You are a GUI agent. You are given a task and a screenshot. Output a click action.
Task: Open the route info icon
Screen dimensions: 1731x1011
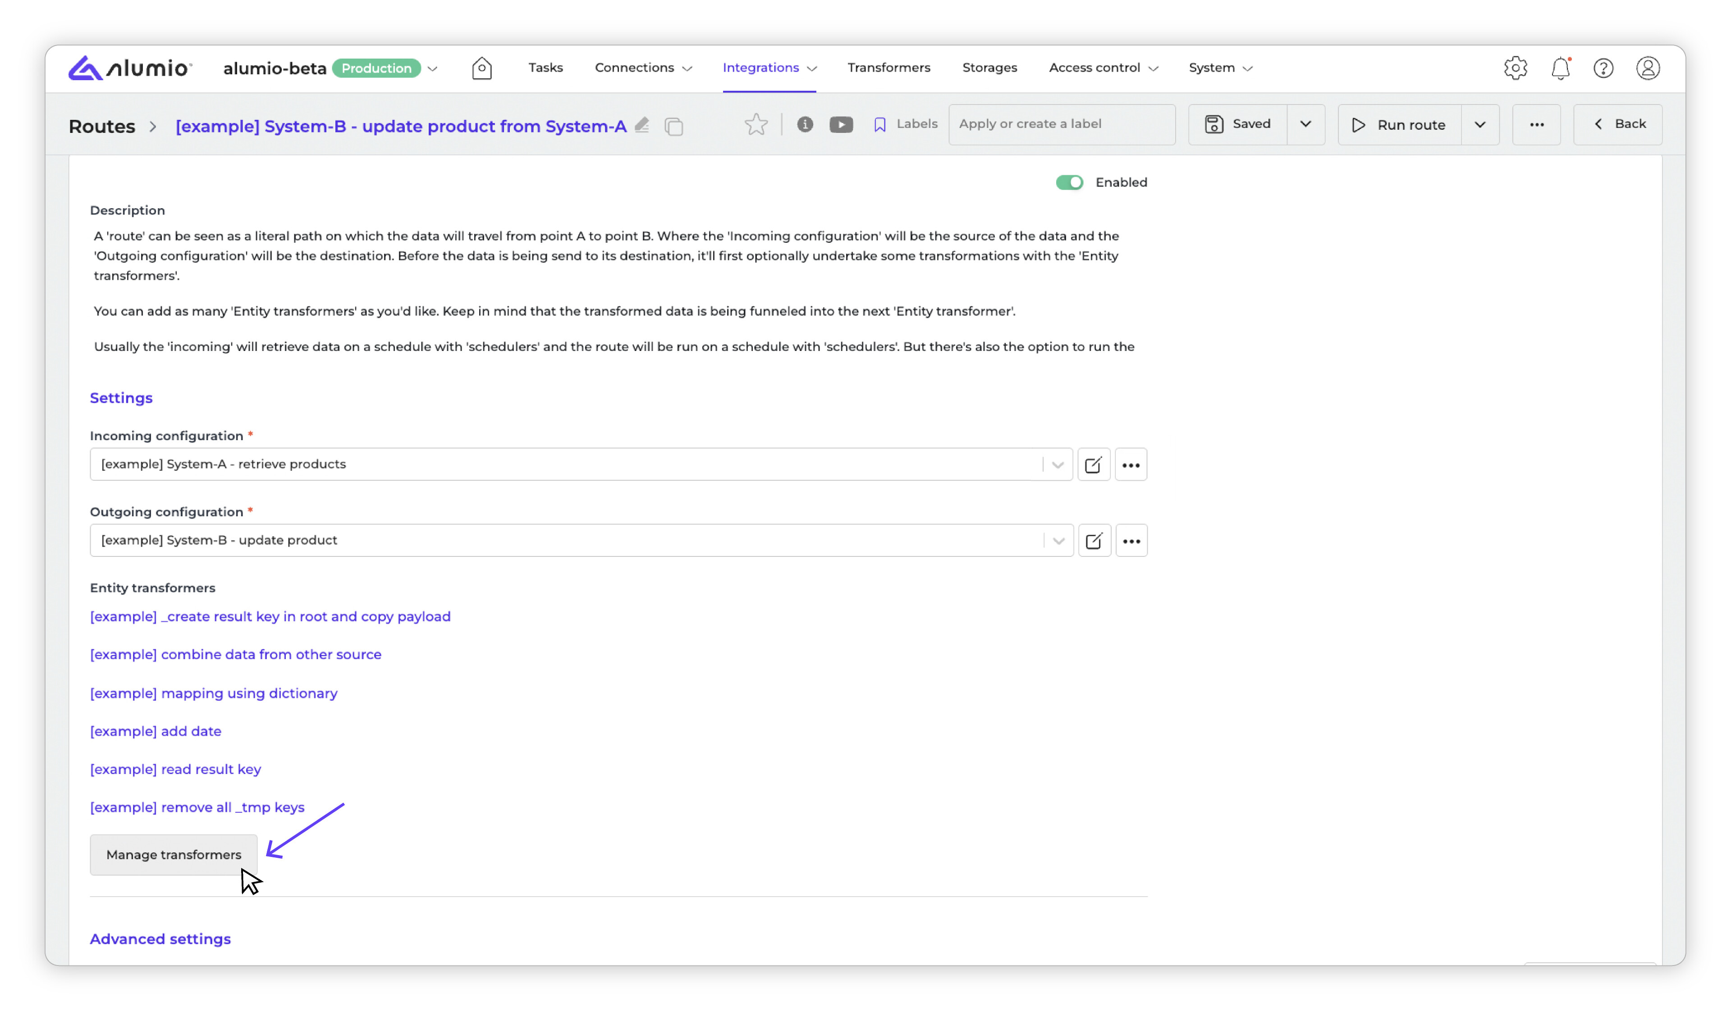click(x=805, y=124)
